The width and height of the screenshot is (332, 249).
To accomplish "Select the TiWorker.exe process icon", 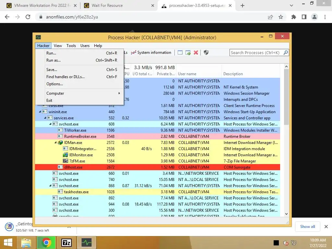I will [60, 130].
